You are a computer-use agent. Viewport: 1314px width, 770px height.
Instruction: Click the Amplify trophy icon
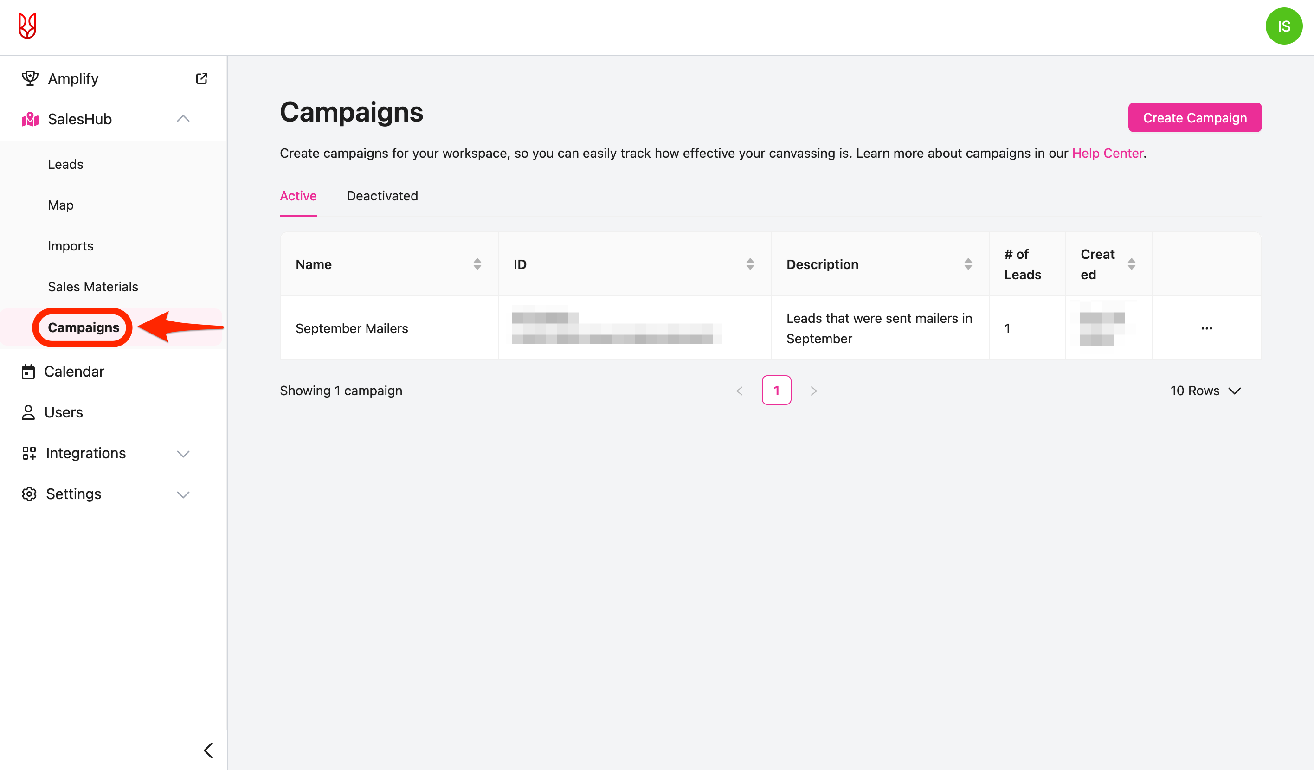point(30,79)
